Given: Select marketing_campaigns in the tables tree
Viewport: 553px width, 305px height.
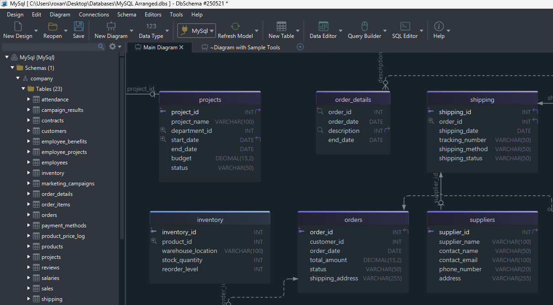Looking at the screenshot, I should pos(68,184).
